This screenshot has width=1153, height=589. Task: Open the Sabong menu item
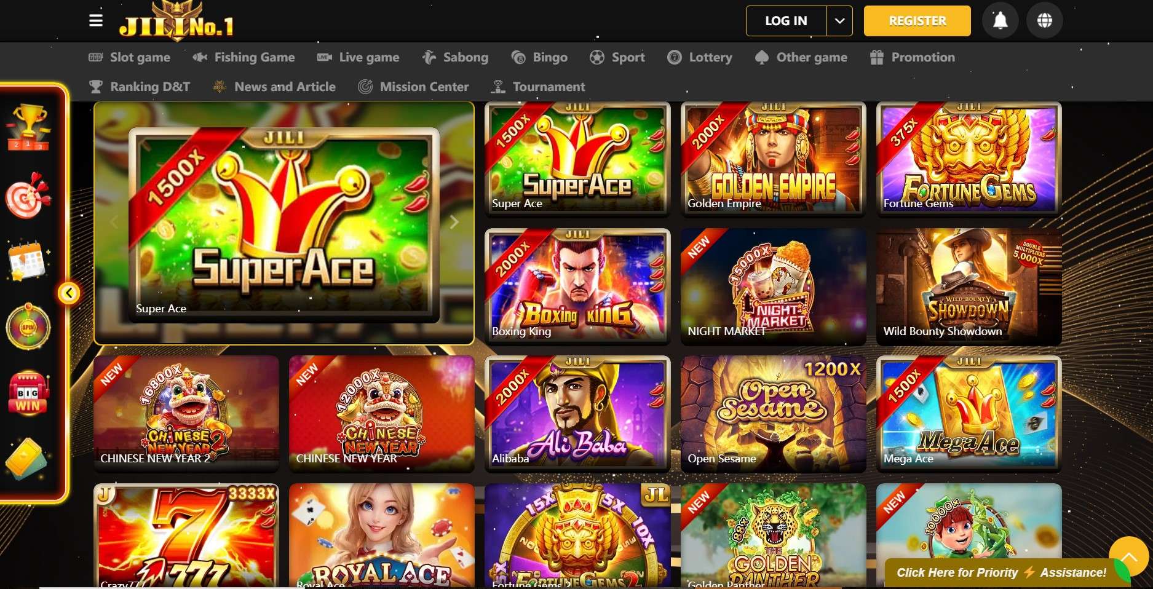coord(456,57)
